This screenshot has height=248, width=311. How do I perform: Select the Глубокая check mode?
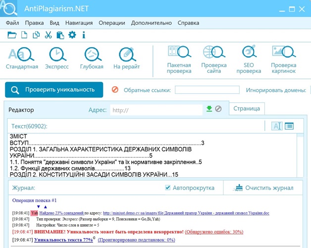tap(92, 58)
